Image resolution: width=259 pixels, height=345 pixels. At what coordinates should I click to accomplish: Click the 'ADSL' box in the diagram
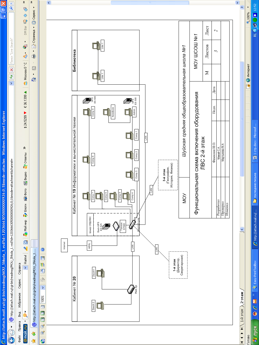click(x=89, y=246)
